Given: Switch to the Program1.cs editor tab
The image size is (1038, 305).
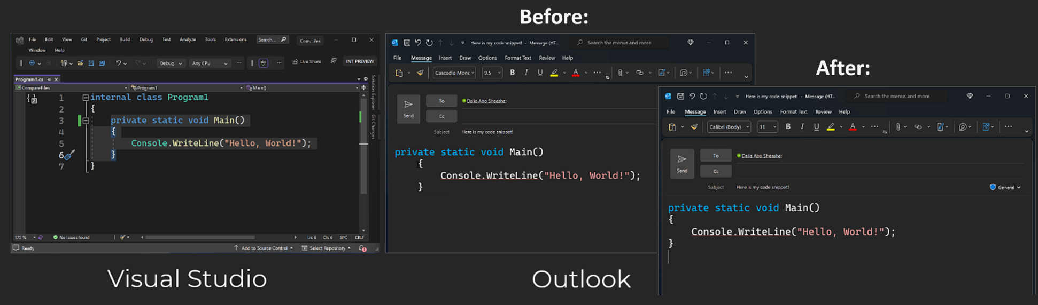Looking at the screenshot, I should coord(29,79).
